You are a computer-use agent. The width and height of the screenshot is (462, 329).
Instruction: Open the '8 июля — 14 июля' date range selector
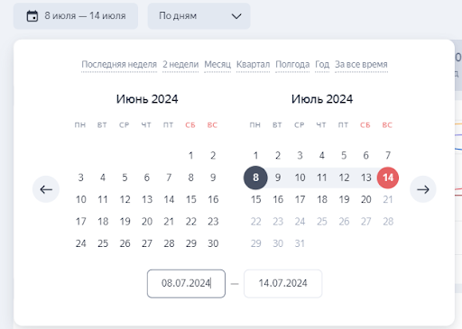76,16
